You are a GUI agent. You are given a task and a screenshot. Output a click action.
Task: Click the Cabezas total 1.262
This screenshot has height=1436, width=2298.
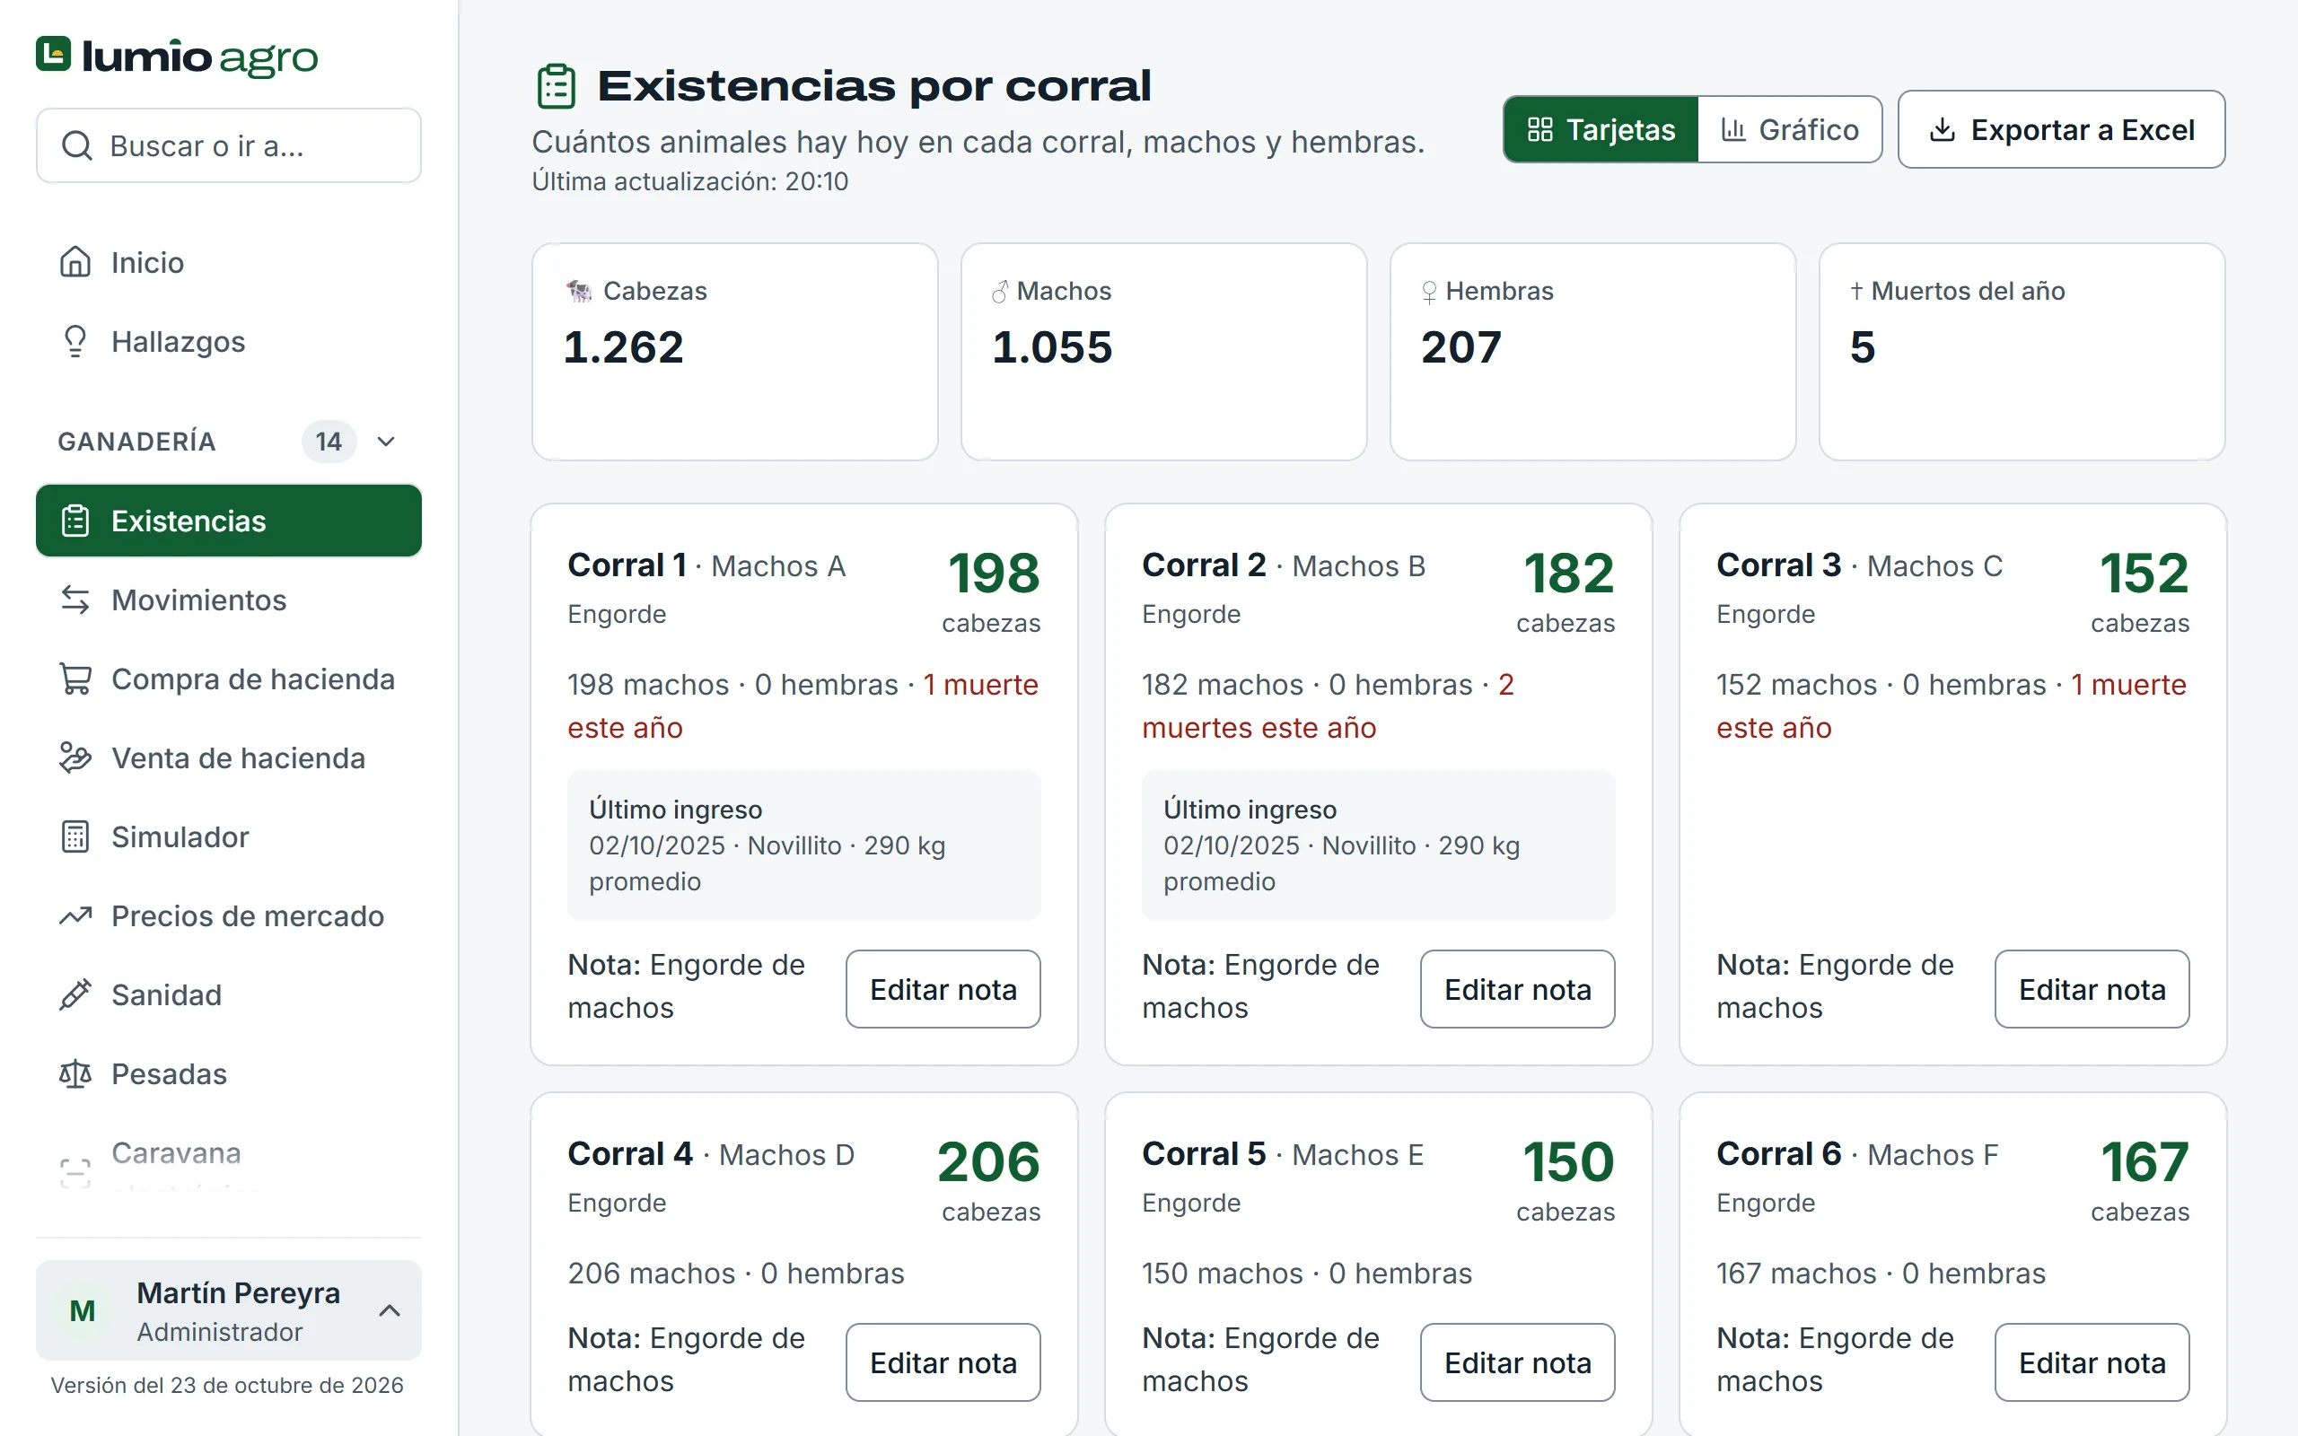pyautogui.click(x=623, y=346)
